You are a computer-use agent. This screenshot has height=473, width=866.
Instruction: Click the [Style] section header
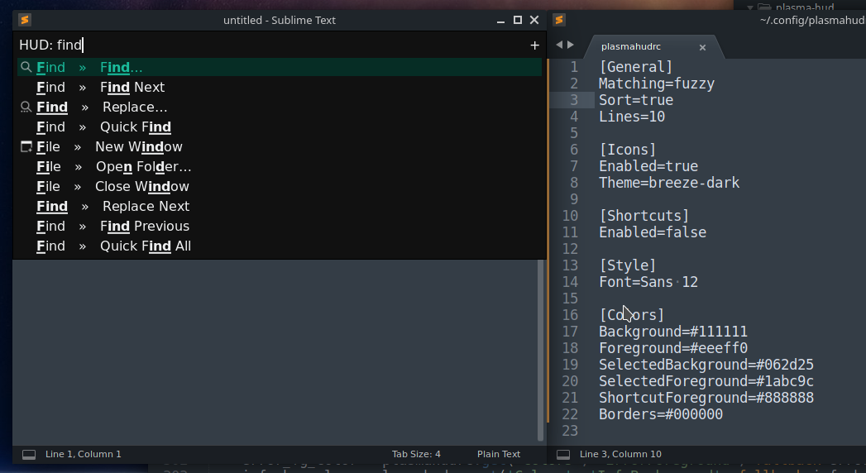pos(628,265)
